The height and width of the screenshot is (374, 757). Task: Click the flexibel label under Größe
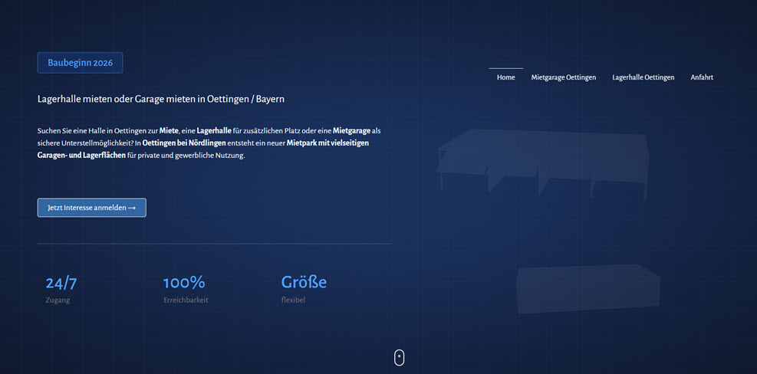(x=293, y=300)
